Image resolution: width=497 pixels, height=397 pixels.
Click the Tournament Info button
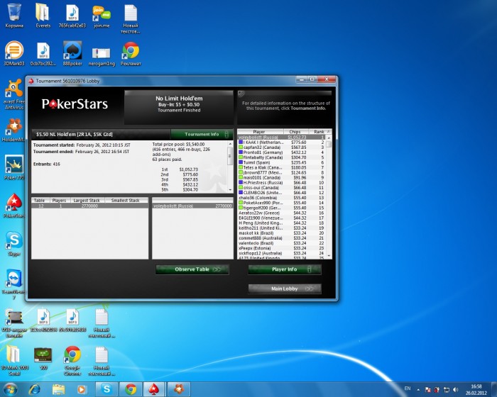click(x=202, y=133)
